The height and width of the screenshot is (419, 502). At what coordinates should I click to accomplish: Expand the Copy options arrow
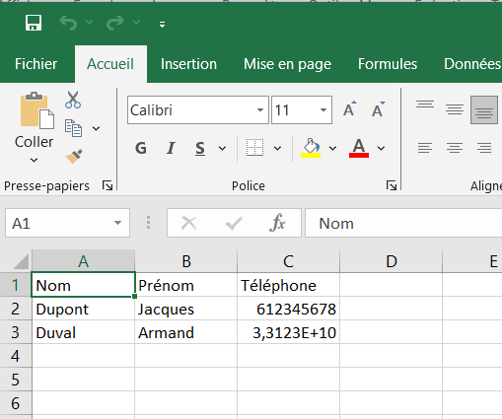[96, 128]
